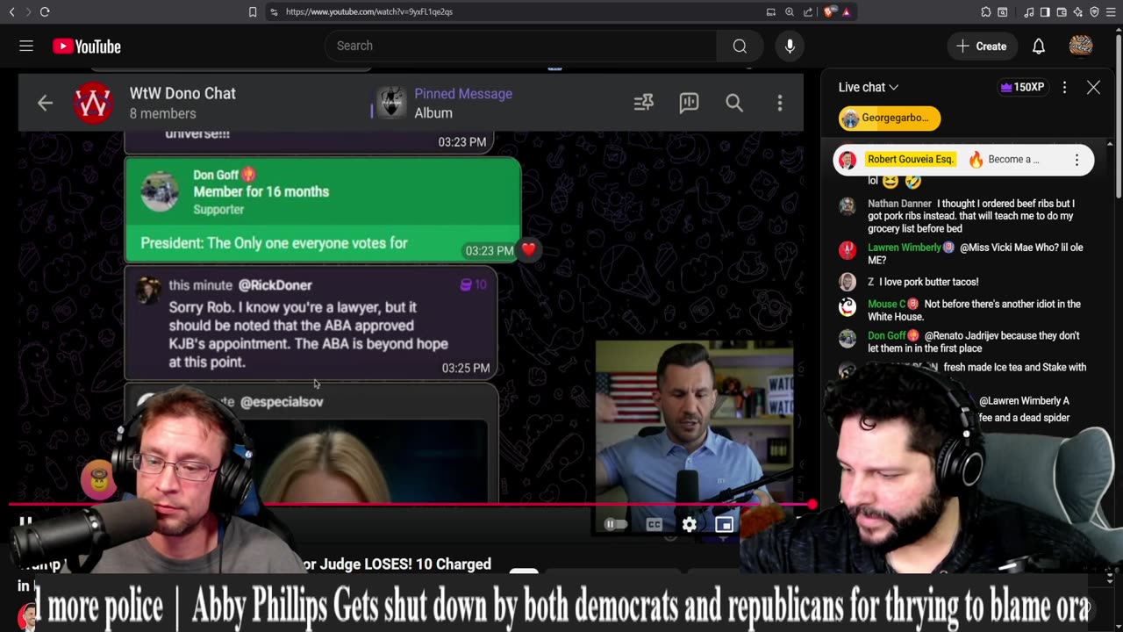Open the Create button
This screenshot has height=632, width=1123.
(x=983, y=47)
